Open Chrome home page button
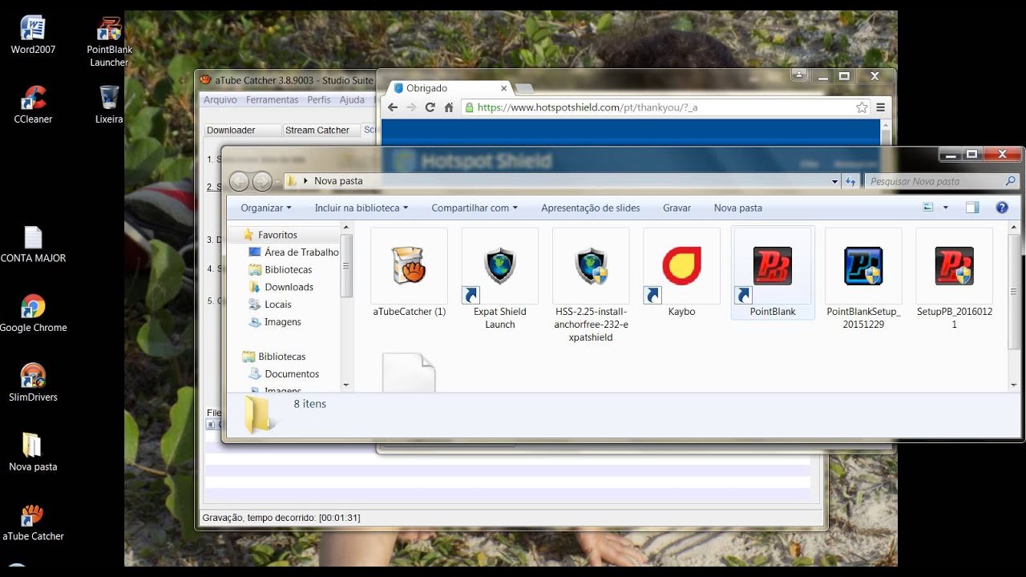This screenshot has width=1026, height=577. coord(449,107)
